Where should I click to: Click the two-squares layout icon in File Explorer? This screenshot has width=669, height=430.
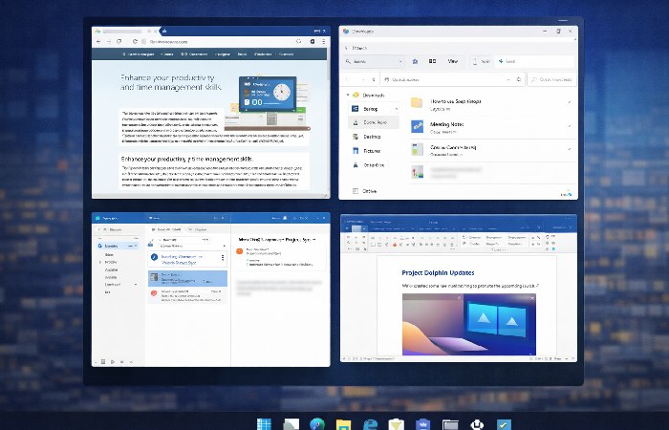[432, 61]
